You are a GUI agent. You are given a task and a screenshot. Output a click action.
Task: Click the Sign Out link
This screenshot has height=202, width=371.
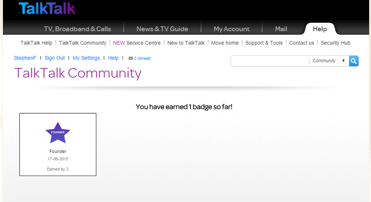click(x=55, y=58)
